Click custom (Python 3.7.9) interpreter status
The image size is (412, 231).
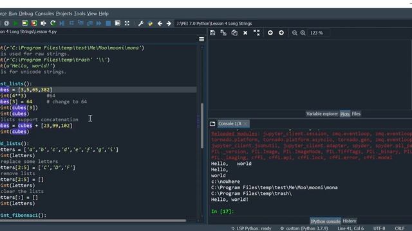pos(304,228)
